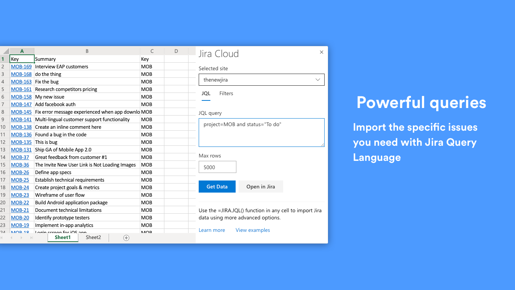
Task: Select cell 'Define app specs'
Action: coord(87,172)
